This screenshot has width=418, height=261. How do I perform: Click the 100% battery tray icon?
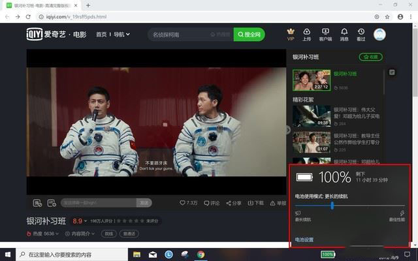point(328,254)
